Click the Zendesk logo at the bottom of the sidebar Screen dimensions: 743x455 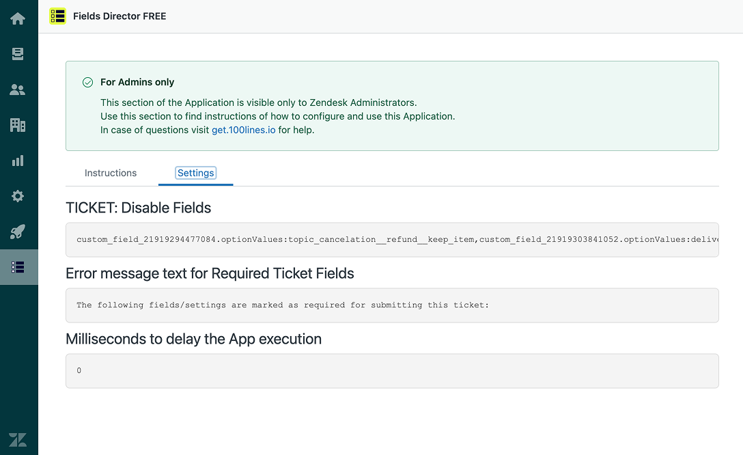(18, 439)
